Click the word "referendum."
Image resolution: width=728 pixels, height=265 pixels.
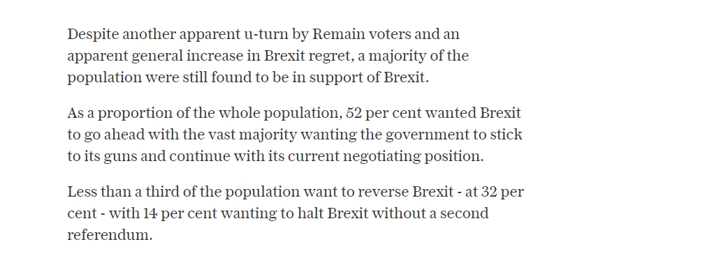pyautogui.click(x=110, y=235)
